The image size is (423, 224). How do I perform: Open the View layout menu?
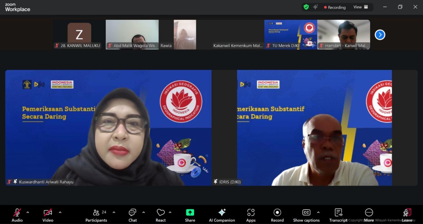[x=361, y=7]
